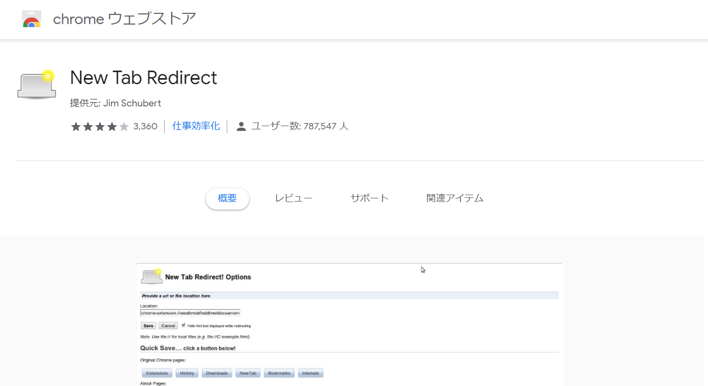Click the New Tab Redirect extension icon

[37, 84]
